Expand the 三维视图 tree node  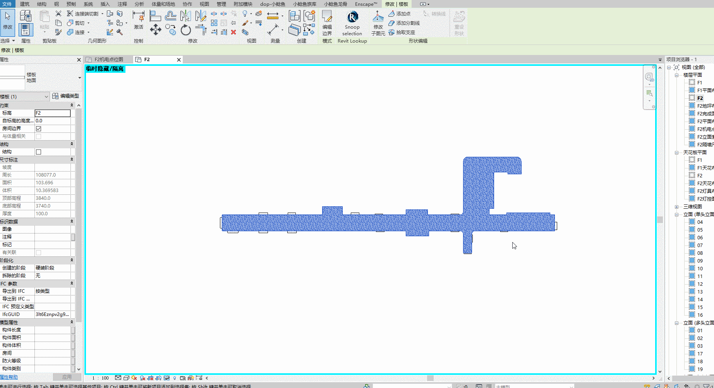[676, 207]
